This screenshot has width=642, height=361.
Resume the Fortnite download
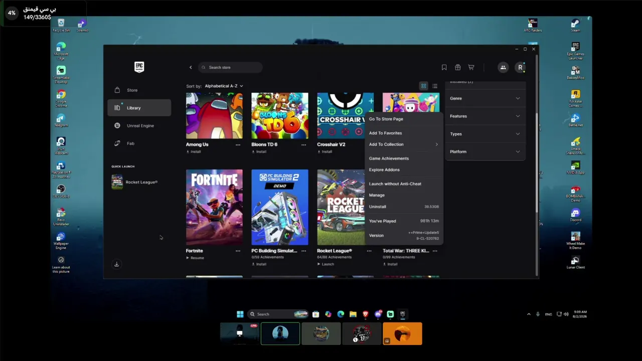pyautogui.click(x=195, y=258)
